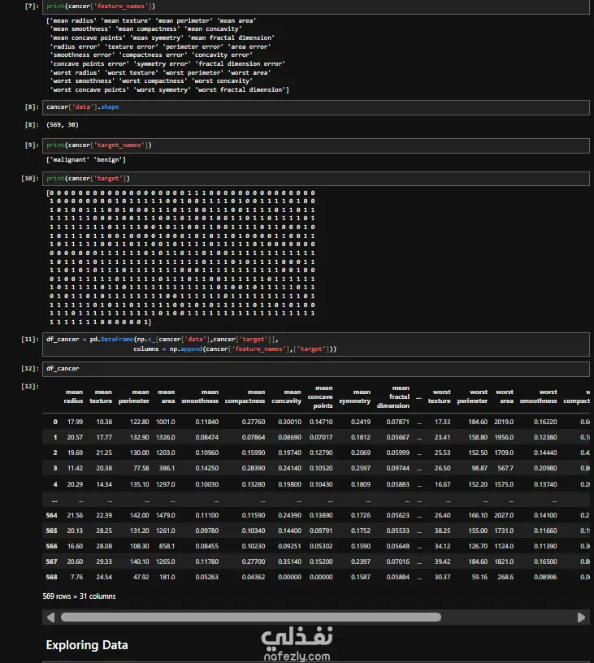Click row index 2 in dataframe
The width and height of the screenshot is (594, 663).
55,453
